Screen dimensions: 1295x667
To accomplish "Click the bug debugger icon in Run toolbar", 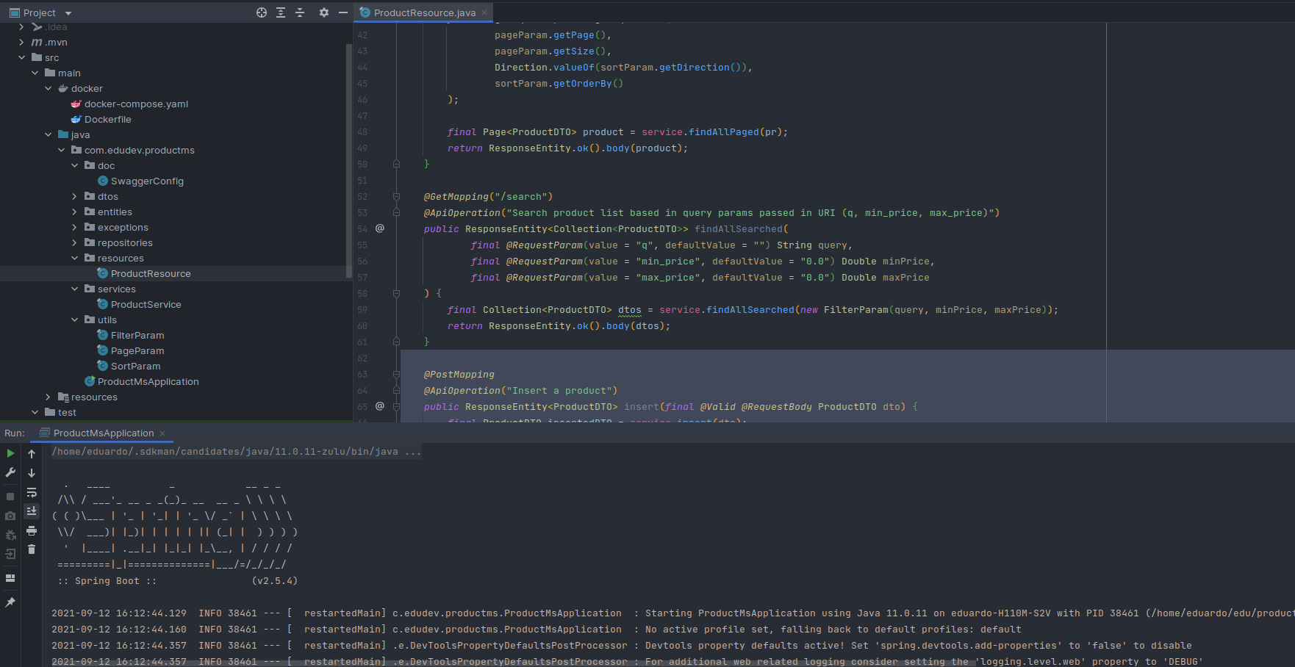I will (x=10, y=535).
